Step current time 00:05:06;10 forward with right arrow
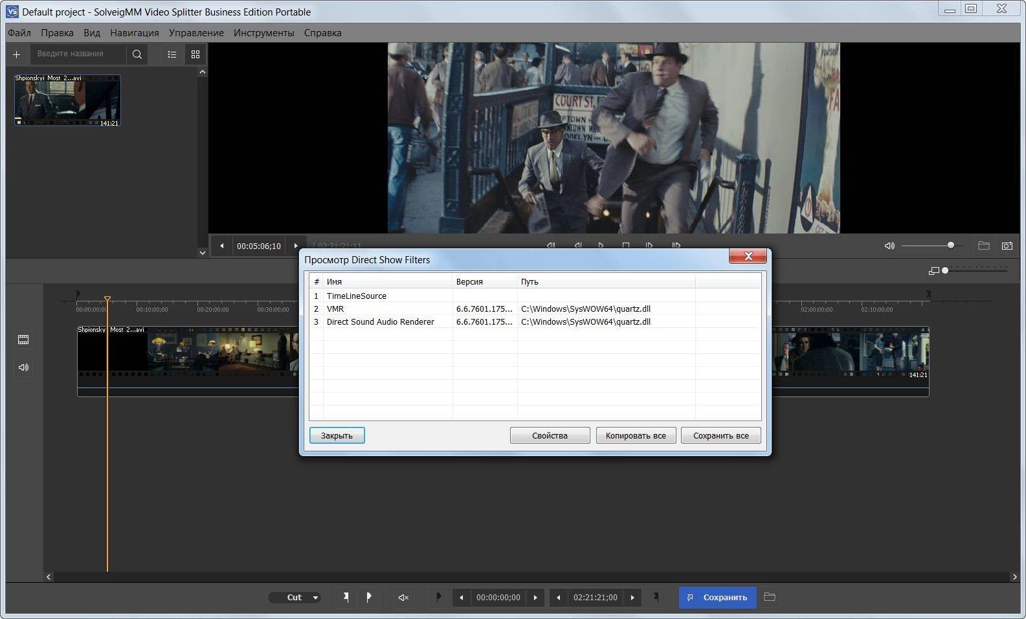The image size is (1026, 619). tap(296, 246)
